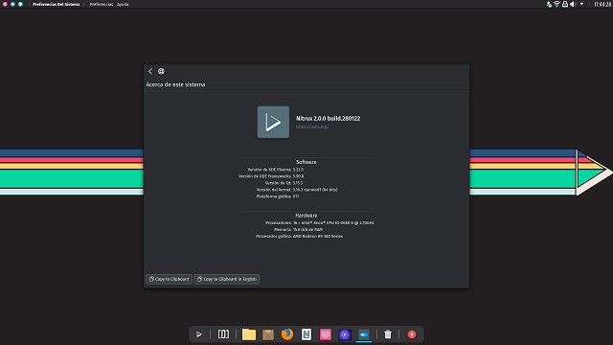Screen dimensions: 613x345
Task: Click the lock tray icon
Action: [565, 4]
